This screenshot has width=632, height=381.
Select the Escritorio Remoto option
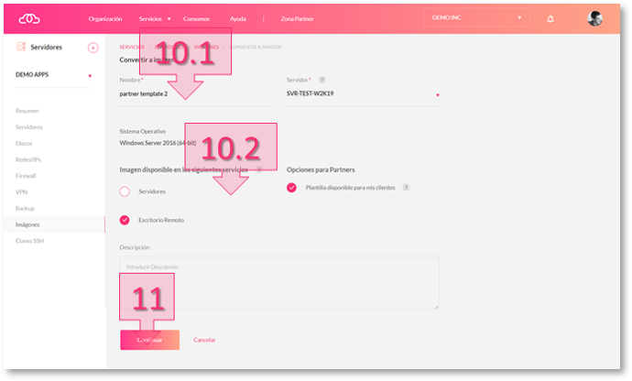[125, 220]
